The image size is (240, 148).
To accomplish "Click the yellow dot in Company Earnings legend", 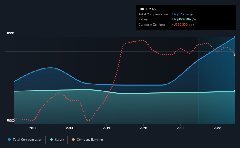I will coord(73,140).
